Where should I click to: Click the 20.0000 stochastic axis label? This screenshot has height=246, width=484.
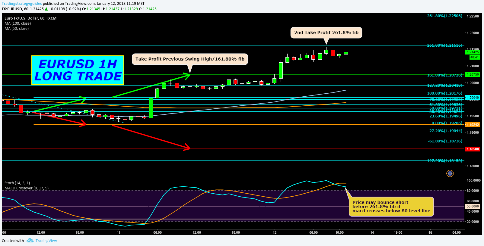click(473, 222)
